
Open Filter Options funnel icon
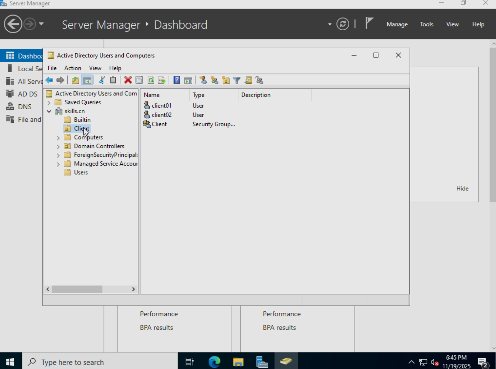coord(237,80)
